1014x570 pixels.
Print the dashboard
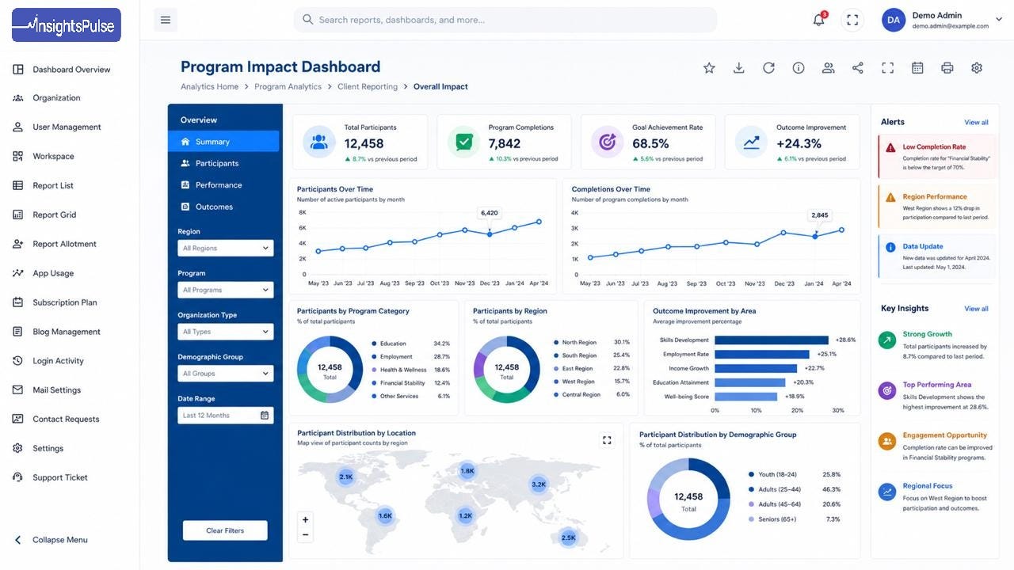947,68
